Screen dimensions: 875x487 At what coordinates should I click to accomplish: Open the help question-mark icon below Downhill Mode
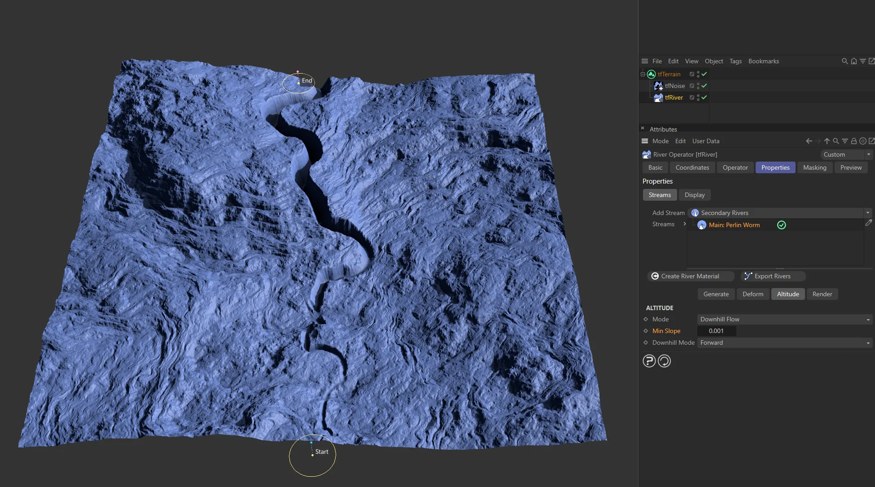(649, 360)
